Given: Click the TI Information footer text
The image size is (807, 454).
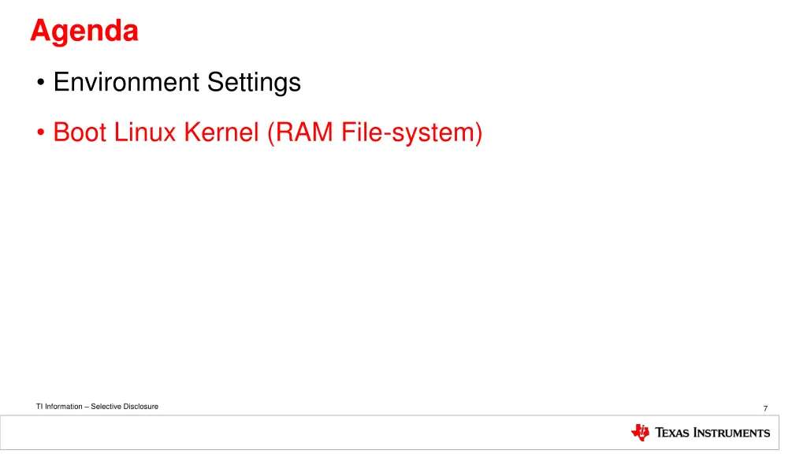Looking at the screenshot, I should coord(97,406).
